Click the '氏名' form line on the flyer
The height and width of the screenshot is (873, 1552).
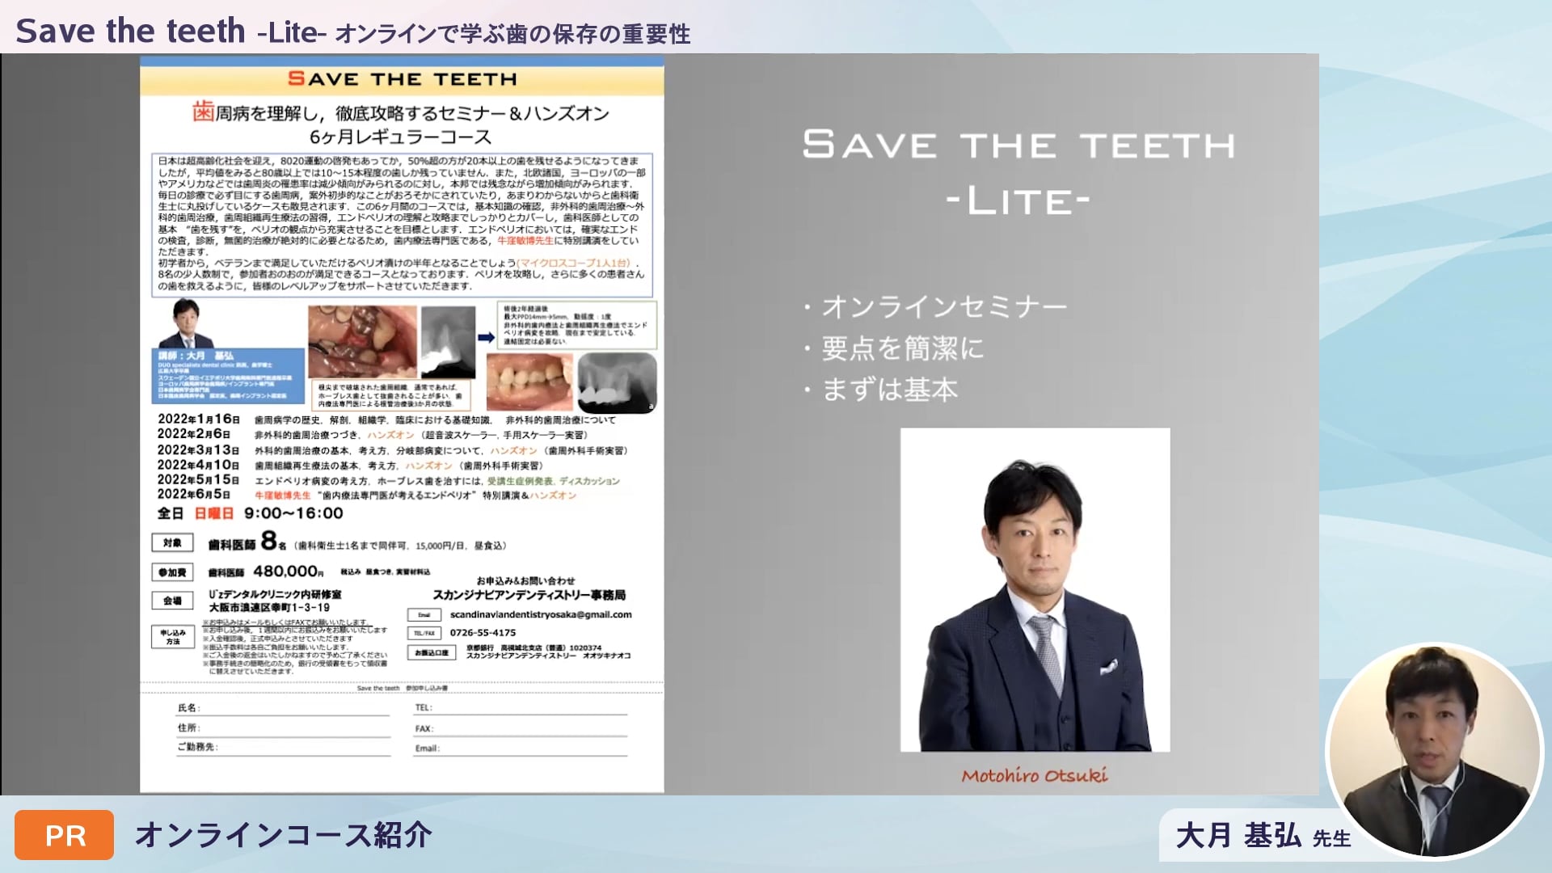[x=283, y=708]
